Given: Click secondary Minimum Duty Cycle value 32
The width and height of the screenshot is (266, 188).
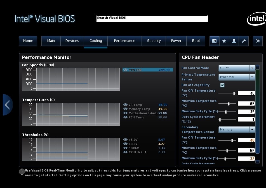Looking at the screenshot, I should point(246,159).
